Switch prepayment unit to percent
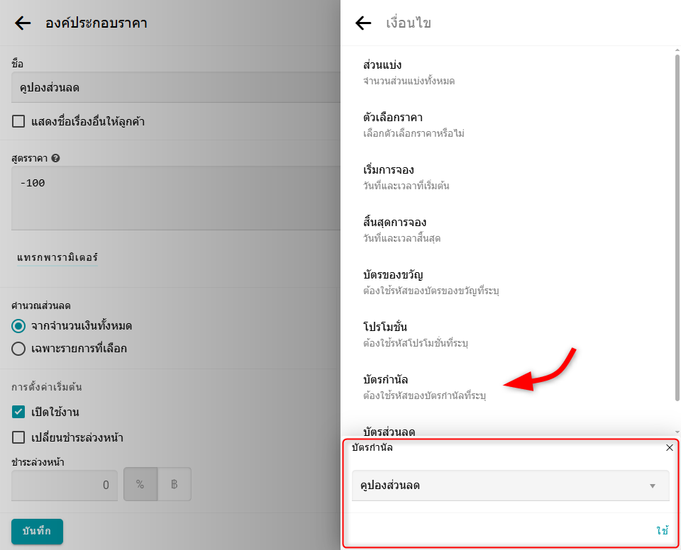 pyautogui.click(x=140, y=485)
